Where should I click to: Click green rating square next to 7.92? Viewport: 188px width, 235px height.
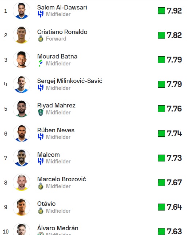click(161, 11)
